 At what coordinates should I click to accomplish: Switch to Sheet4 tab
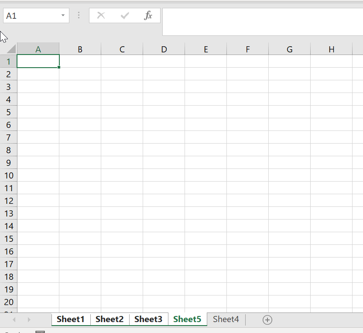coord(226,319)
